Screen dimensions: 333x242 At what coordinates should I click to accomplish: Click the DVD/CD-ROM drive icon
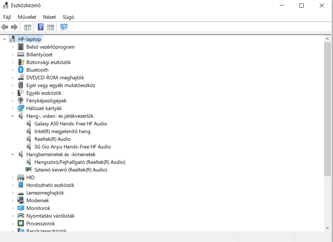21,77
